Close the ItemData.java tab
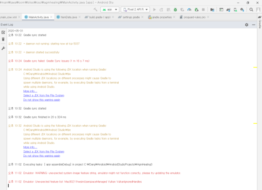The image size is (262, 190). tap(80, 17)
